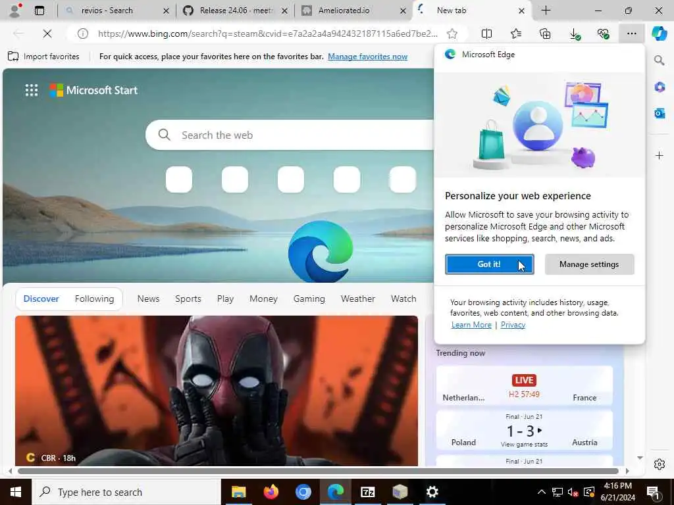Select the Discover feed tab
The width and height of the screenshot is (674, 505).
(41, 299)
